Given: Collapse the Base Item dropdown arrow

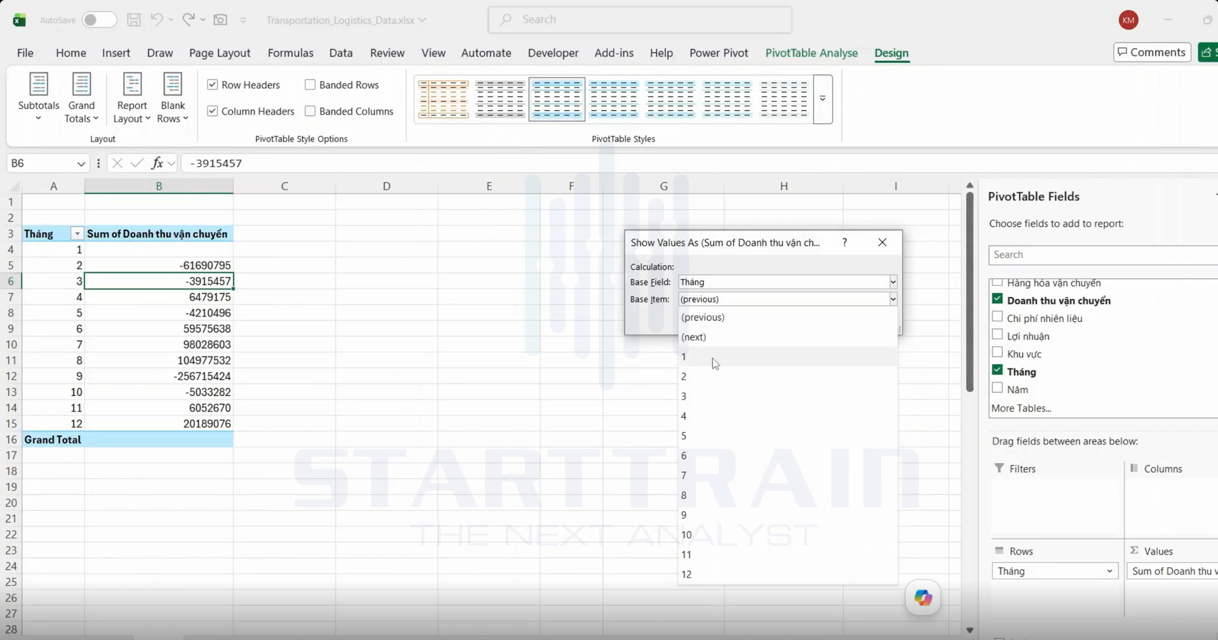Looking at the screenshot, I should click(892, 299).
